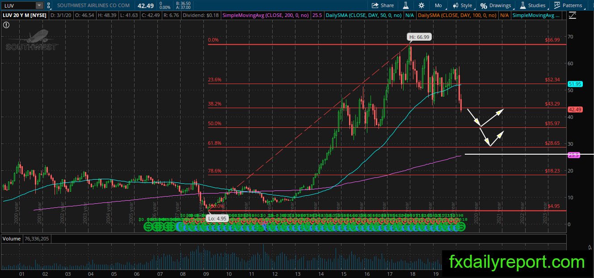The width and height of the screenshot is (594, 278).
Task: Click the percent icon on Drawings button
Action: [x=484, y=6]
